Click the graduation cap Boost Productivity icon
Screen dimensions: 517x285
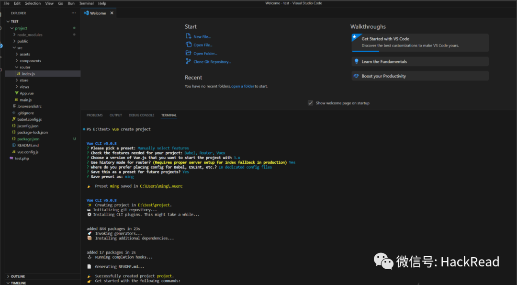tap(356, 76)
